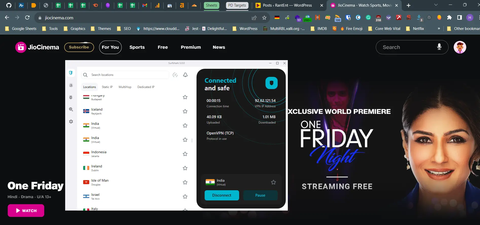The width and height of the screenshot is (480, 225).
Task: Open the Chrome Extensions puzzle icon
Action: pos(449,18)
